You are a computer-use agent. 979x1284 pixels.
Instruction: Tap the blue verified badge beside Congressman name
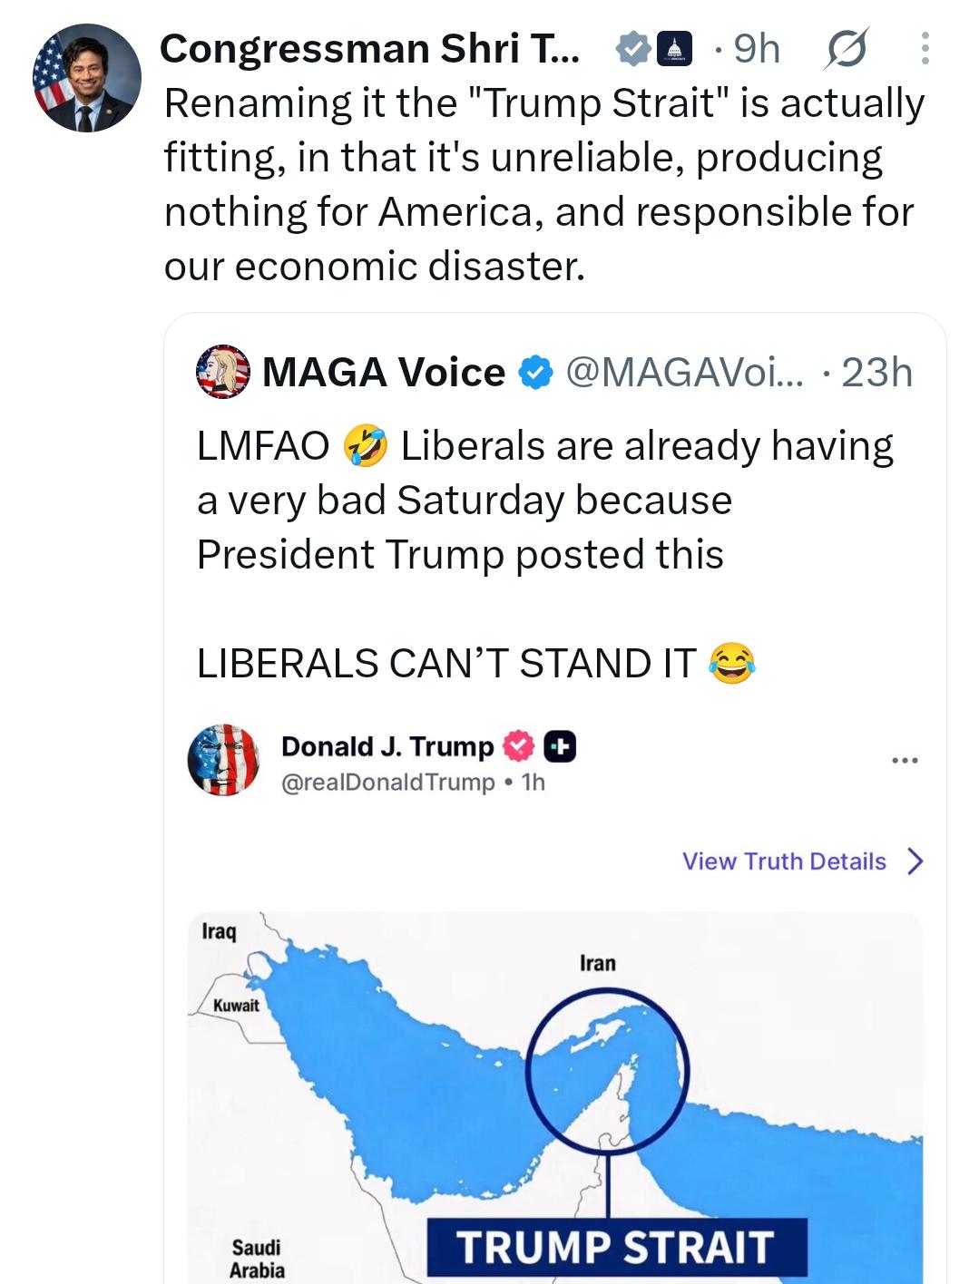coord(631,50)
